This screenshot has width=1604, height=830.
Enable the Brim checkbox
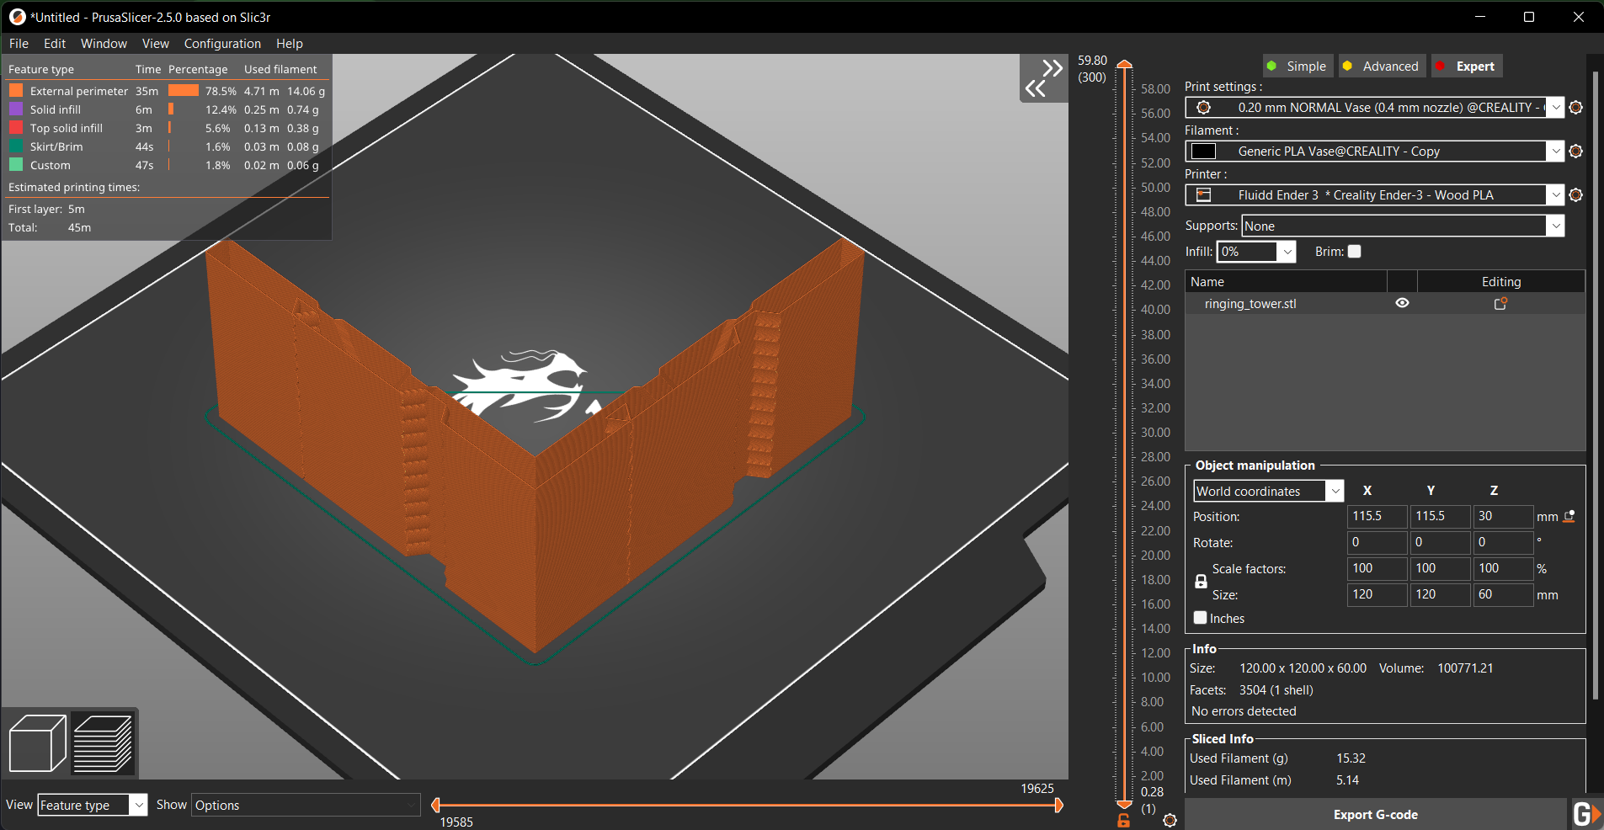(x=1354, y=252)
